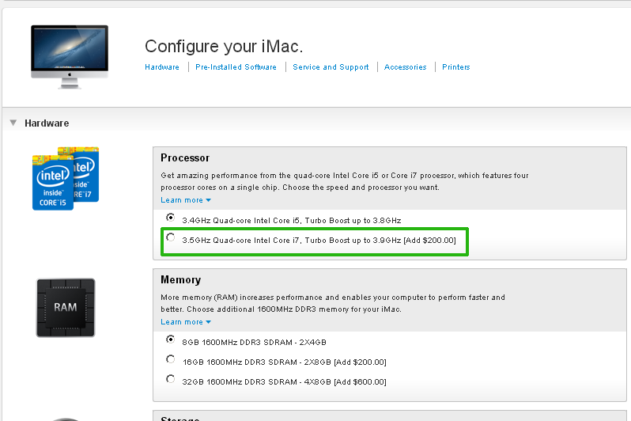The height and width of the screenshot is (421, 631).
Task: Open the Printers tab
Action: point(456,67)
